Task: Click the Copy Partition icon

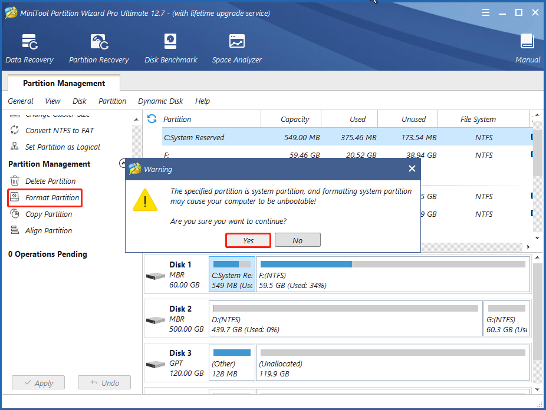Action: click(15, 213)
